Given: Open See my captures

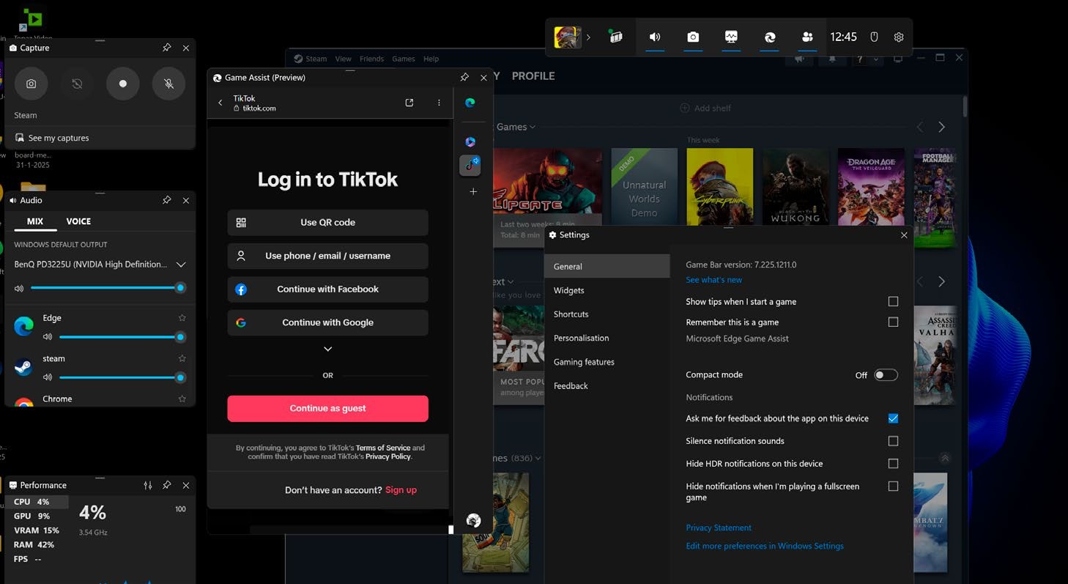Looking at the screenshot, I should pos(59,138).
